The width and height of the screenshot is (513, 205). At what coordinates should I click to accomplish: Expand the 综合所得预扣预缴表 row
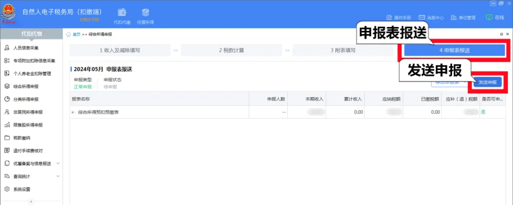click(x=73, y=112)
